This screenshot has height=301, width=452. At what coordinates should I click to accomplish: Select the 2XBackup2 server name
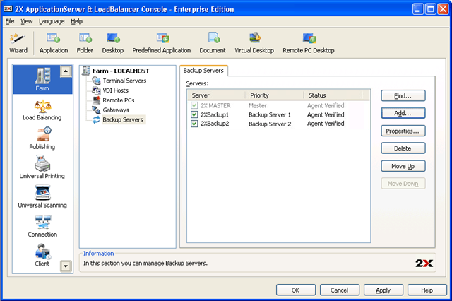click(215, 124)
